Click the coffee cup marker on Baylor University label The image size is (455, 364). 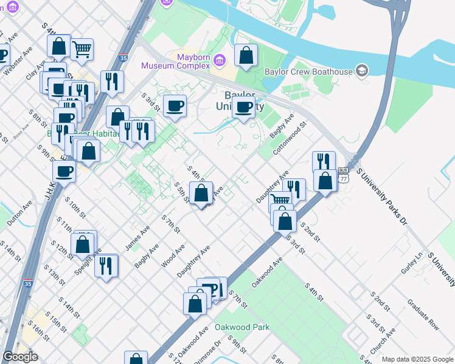point(243,108)
